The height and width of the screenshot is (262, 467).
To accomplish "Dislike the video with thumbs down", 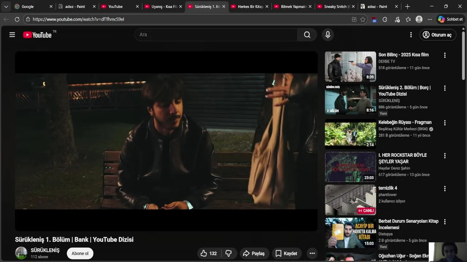I will click(229, 253).
